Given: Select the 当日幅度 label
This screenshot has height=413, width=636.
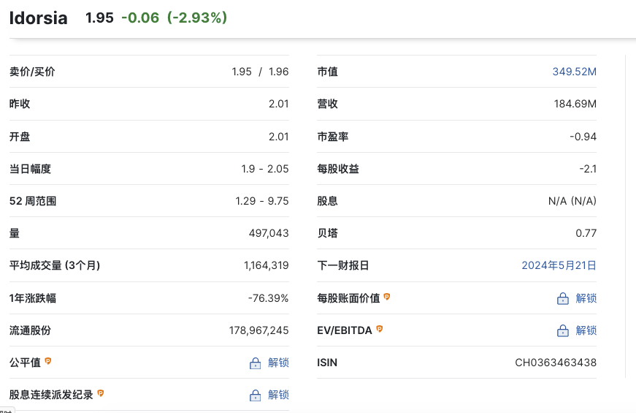Looking at the screenshot, I should (x=30, y=169).
